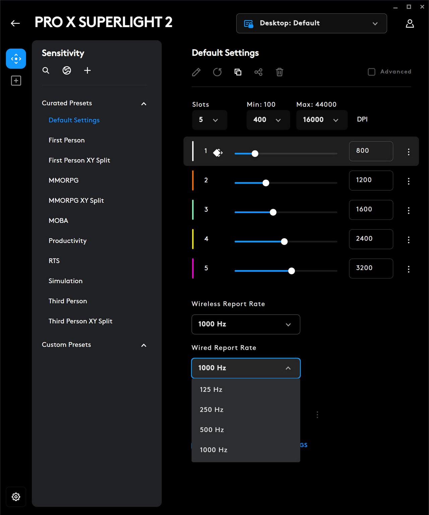429x515 pixels.
Task: Open the minimum DPI 400 dropdown
Action: tap(268, 120)
